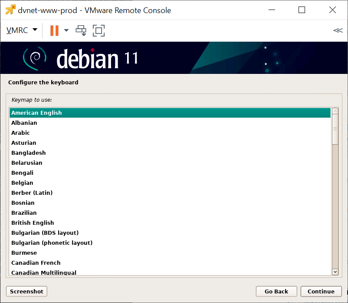Image resolution: width=348 pixels, height=303 pixels.
Task: Click the pause virtual machine icon
Action: [54, 30]
